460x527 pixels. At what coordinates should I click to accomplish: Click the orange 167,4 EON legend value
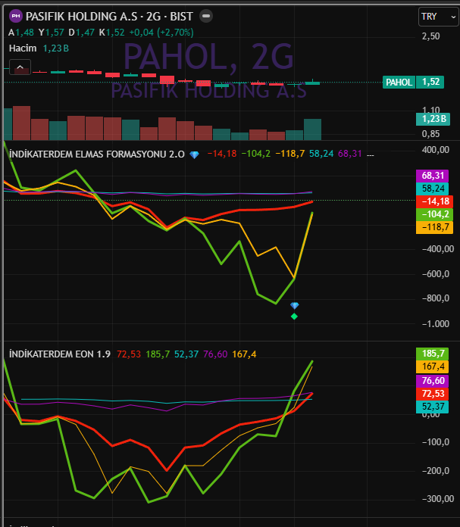244,354
